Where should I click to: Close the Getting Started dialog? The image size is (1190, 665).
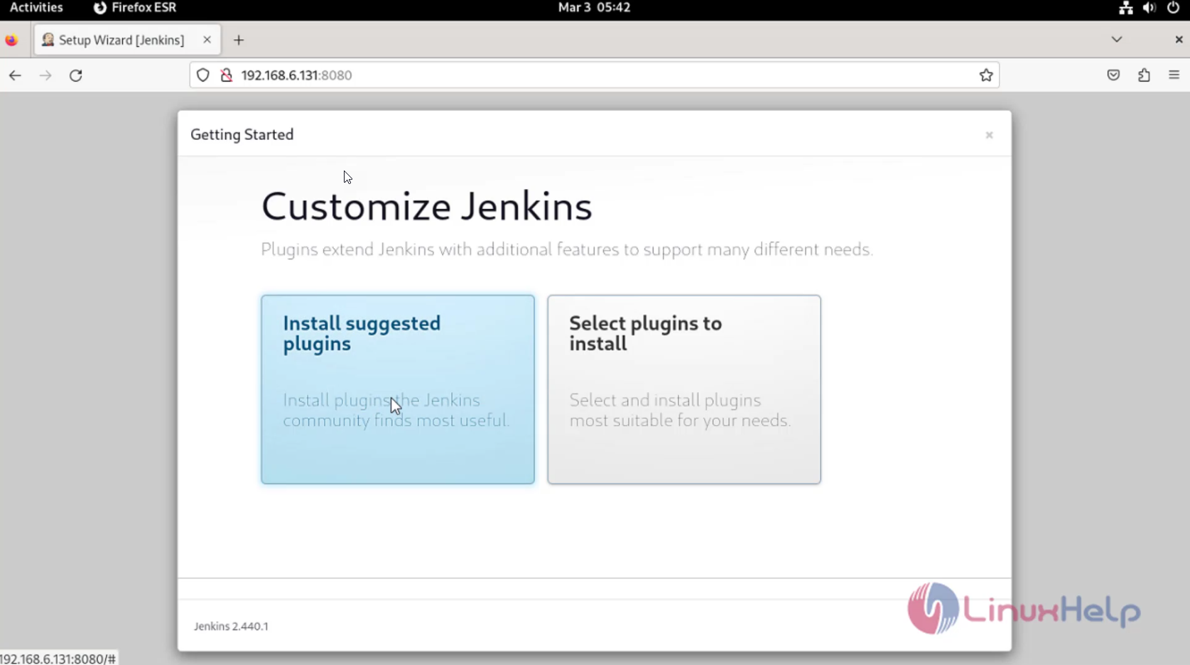click(x=989, y=135)
